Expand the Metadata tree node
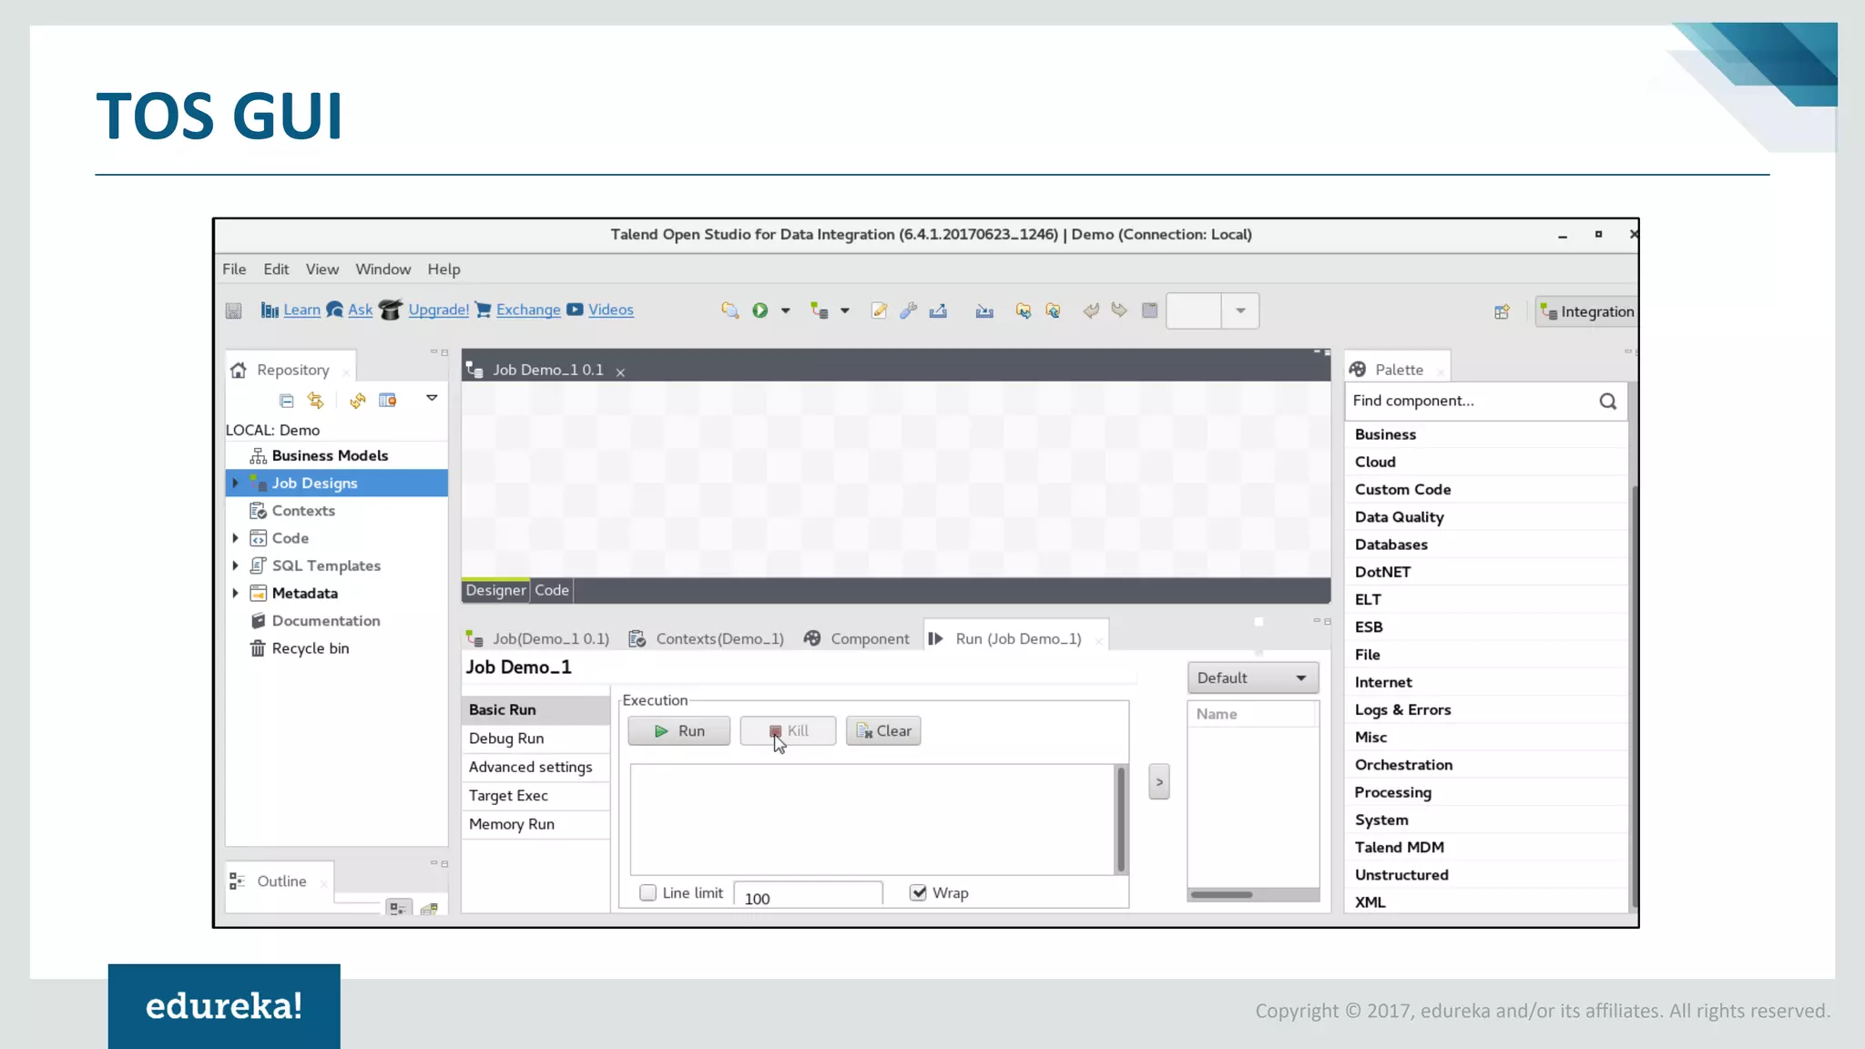1865x1049 pixels. [x=236, y=593]
